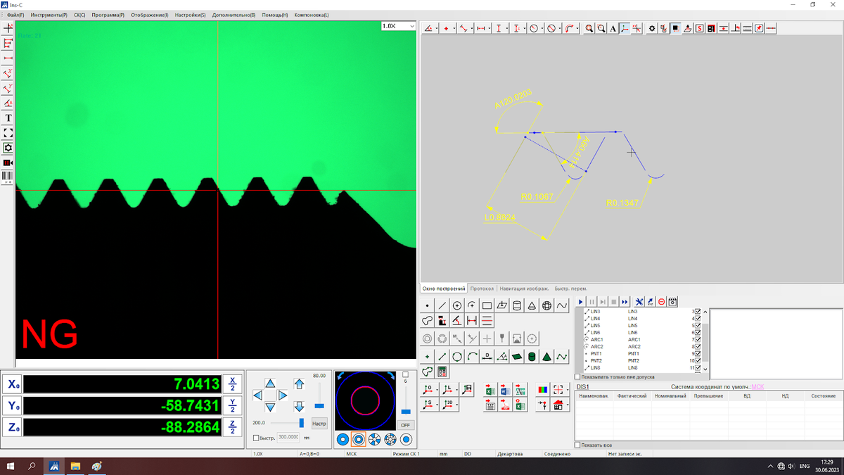The height and width of the screenshot is (475, 844).
Task: Enable 'Показать все' checkbox
Action: [x=578, y=445]
